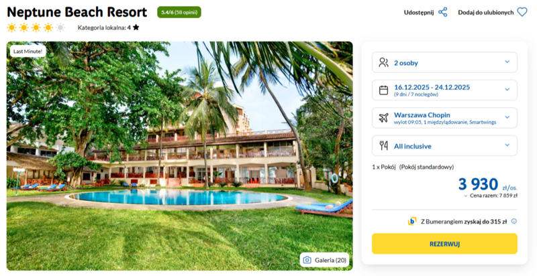537x276 pixels.
Task: Click the heart favorites icon
Action: (522, 12)
